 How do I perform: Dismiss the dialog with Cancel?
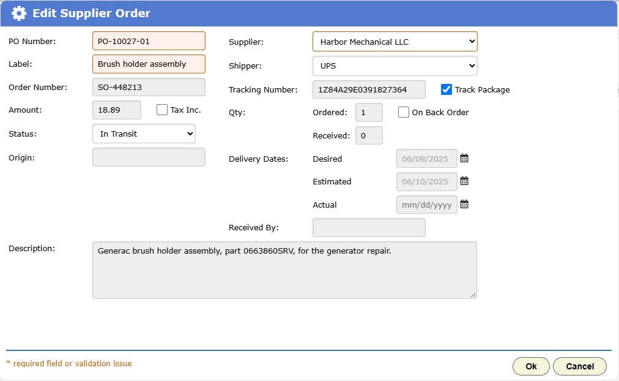tap(579, 366)
